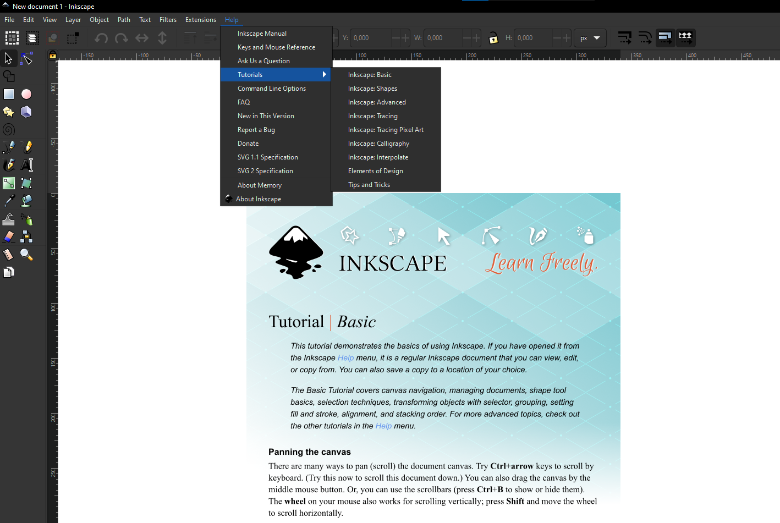The height and width of the screenshot is (523, 780).
Task: Choose Inkscape: Tracing Pixel Art tutorial
Action: pos(386,130)
